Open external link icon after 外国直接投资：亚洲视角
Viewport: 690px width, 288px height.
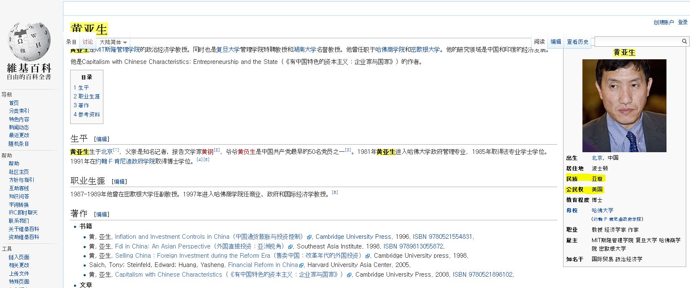pyautogui.click(x=290, y=247)
